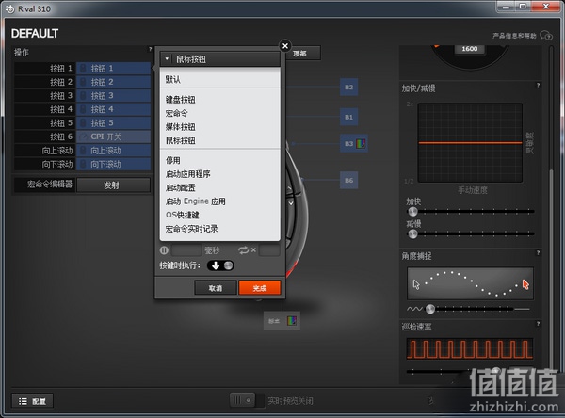Viewport: 565px width, 418px height.
Task: Focus the 毫秒 delay input field
Action: 186,249
